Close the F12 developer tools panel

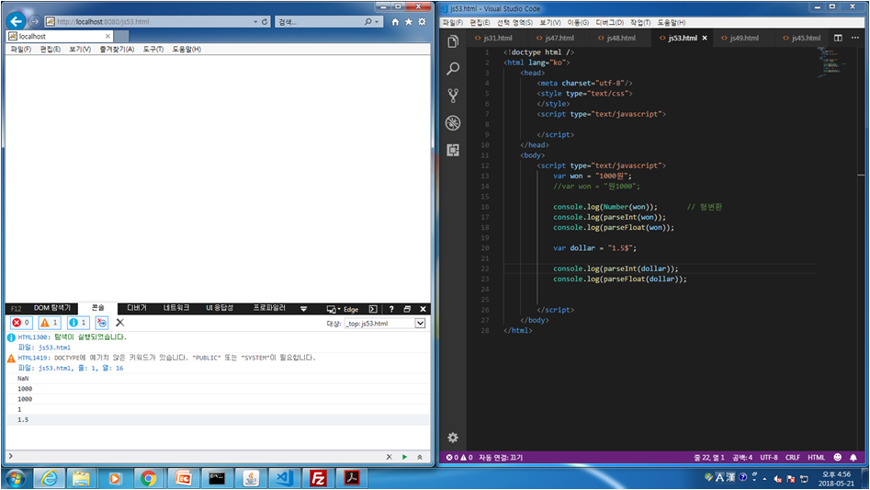423,309
